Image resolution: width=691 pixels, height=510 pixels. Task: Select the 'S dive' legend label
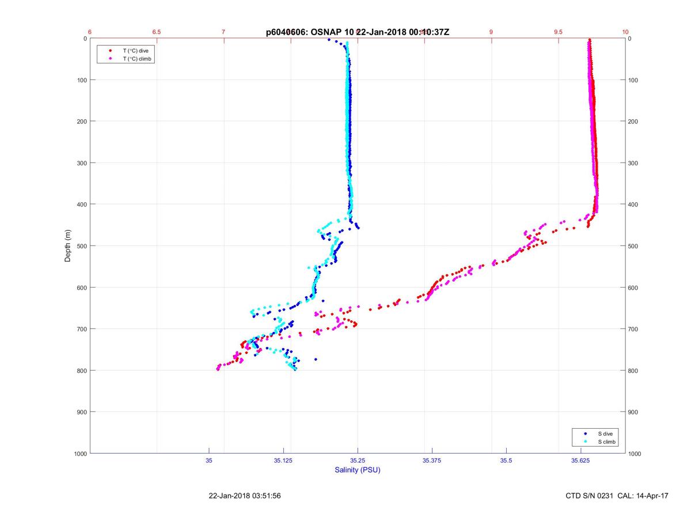coord(605,433)
